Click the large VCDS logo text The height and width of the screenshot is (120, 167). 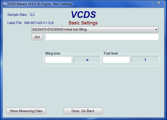click(83, 15)
